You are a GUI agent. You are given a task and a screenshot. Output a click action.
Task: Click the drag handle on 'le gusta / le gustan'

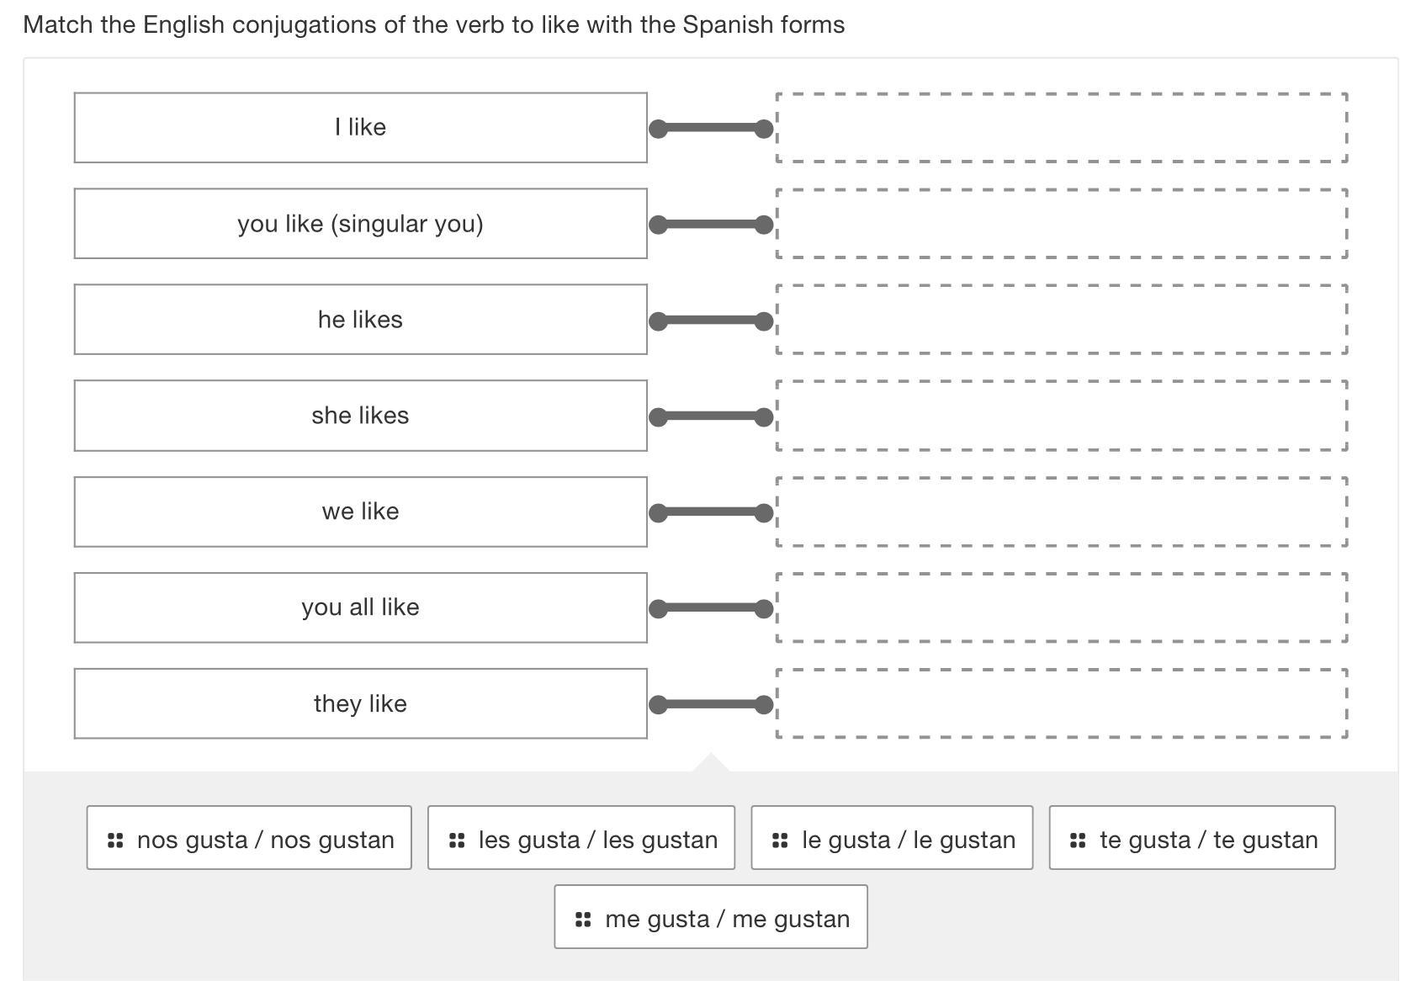tap(779, 838)
